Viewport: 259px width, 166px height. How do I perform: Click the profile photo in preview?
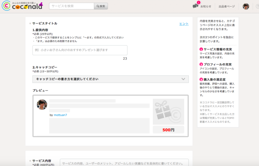tap(42, 105)
